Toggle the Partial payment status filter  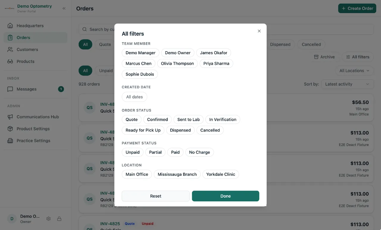pos(155,152)
